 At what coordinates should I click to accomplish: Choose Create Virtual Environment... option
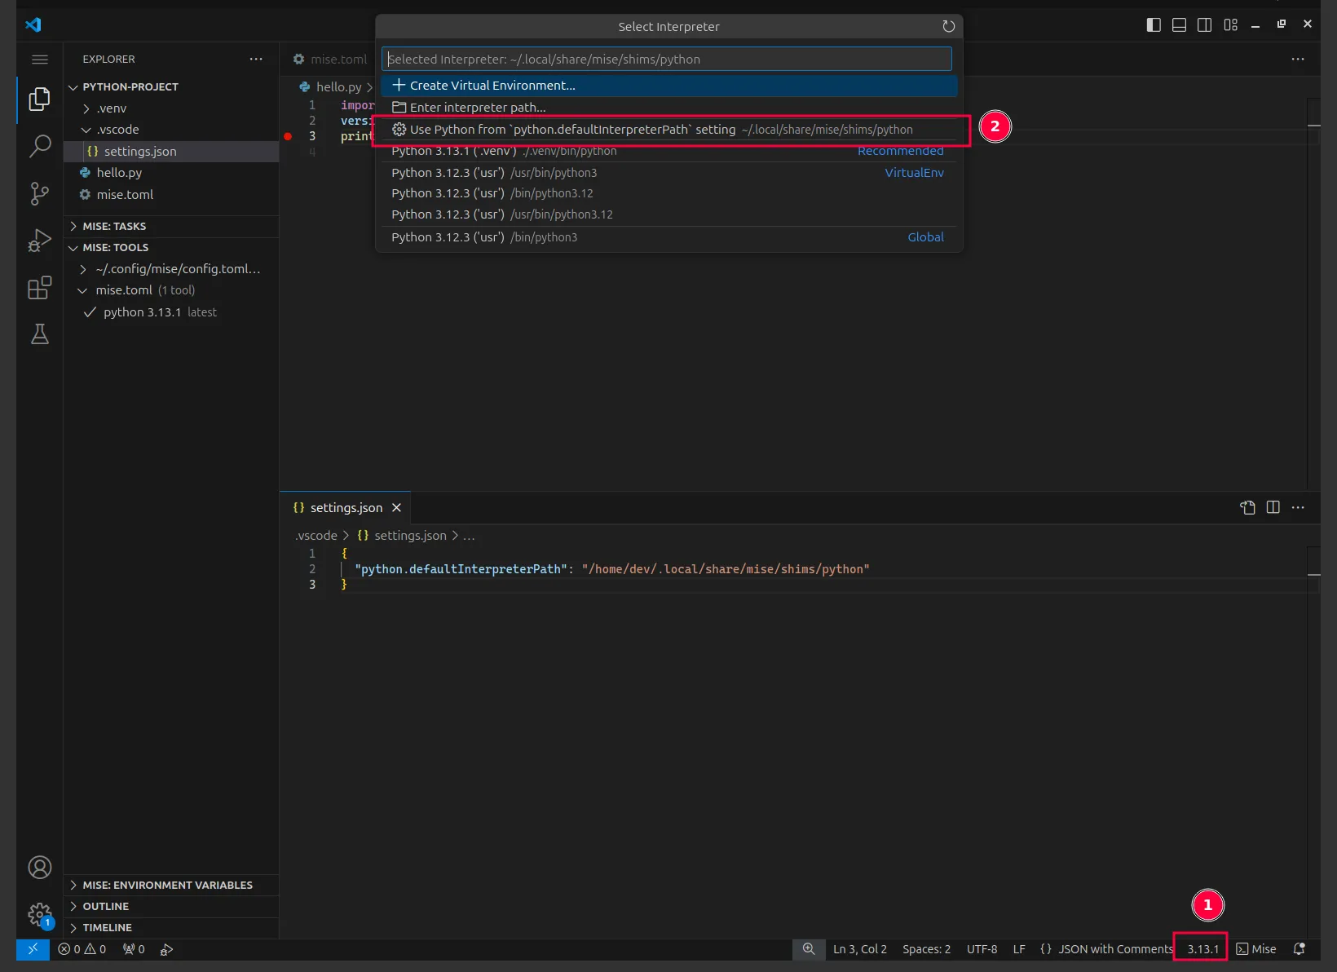tap(668, 86)
